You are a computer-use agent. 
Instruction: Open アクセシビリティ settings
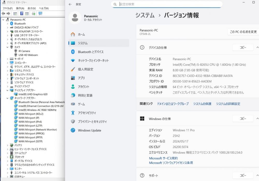click(x=99, y=113)
